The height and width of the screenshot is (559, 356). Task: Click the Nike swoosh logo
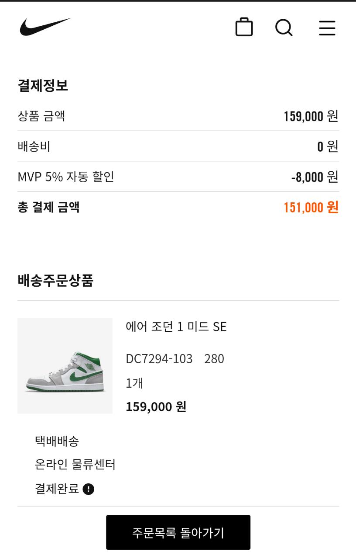click(x=45, y=27)
